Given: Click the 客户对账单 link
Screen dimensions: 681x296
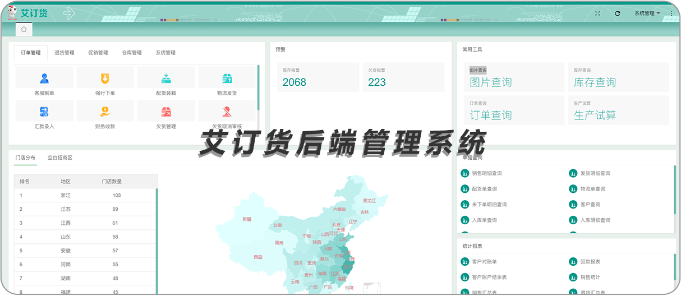Looking at the screenshot, I should click(x=484, y=262).
